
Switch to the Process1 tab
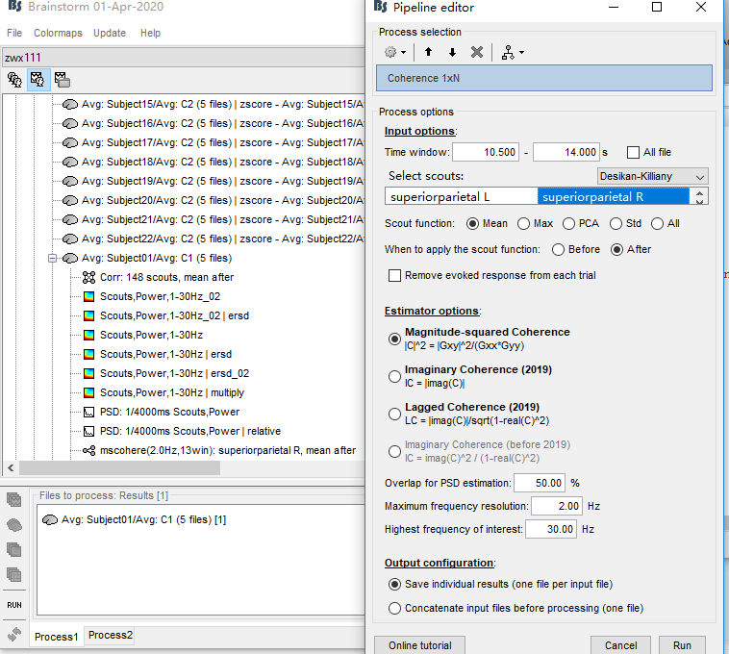[56, 637]
